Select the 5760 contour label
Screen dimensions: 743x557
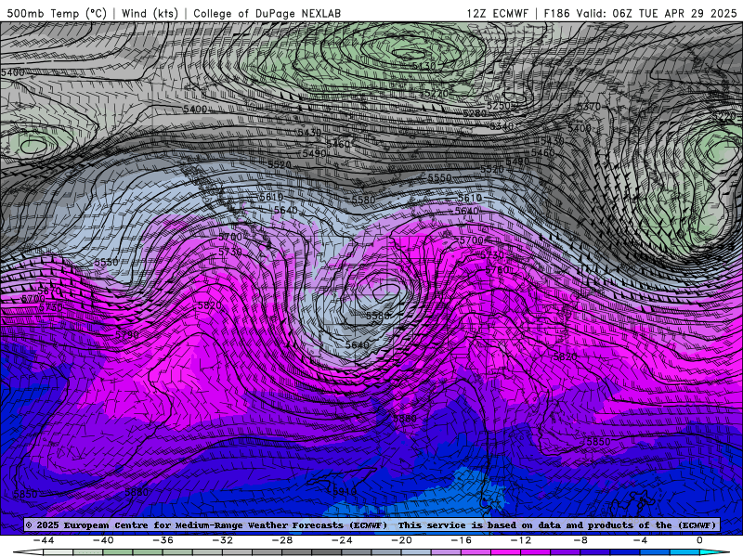[x=497, y=270]
